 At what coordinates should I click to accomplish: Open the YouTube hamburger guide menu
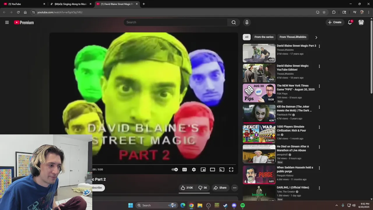coord(7,22)
